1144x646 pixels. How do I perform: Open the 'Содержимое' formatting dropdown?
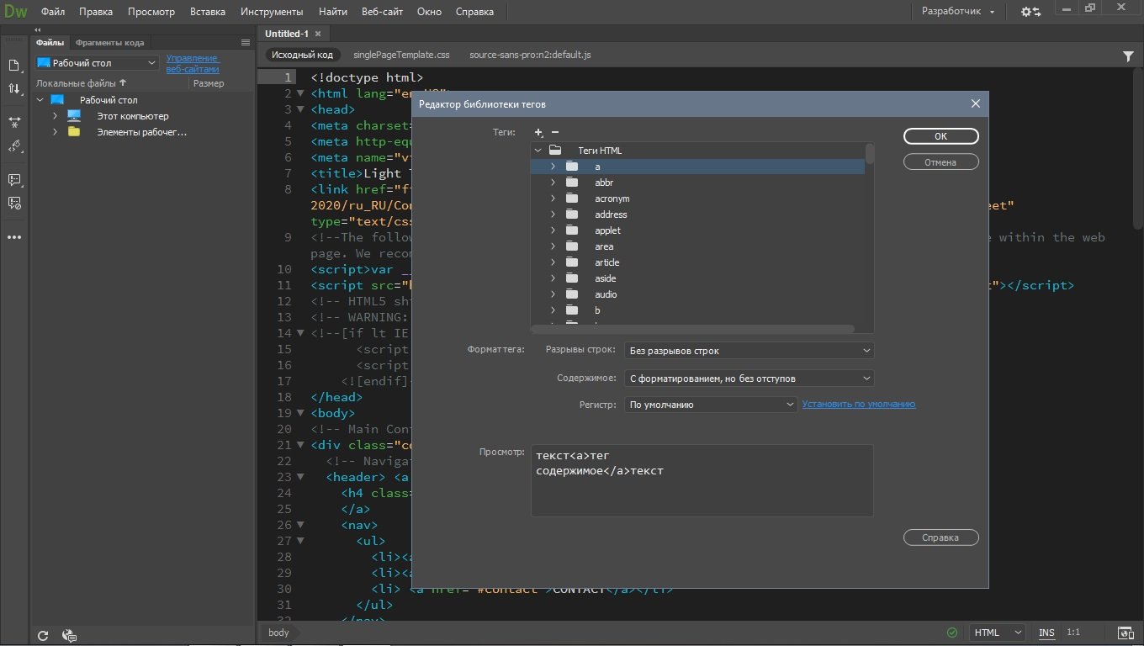749,379
